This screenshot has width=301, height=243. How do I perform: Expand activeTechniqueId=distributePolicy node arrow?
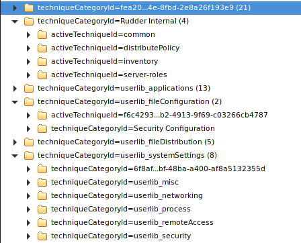click(28, 48)
